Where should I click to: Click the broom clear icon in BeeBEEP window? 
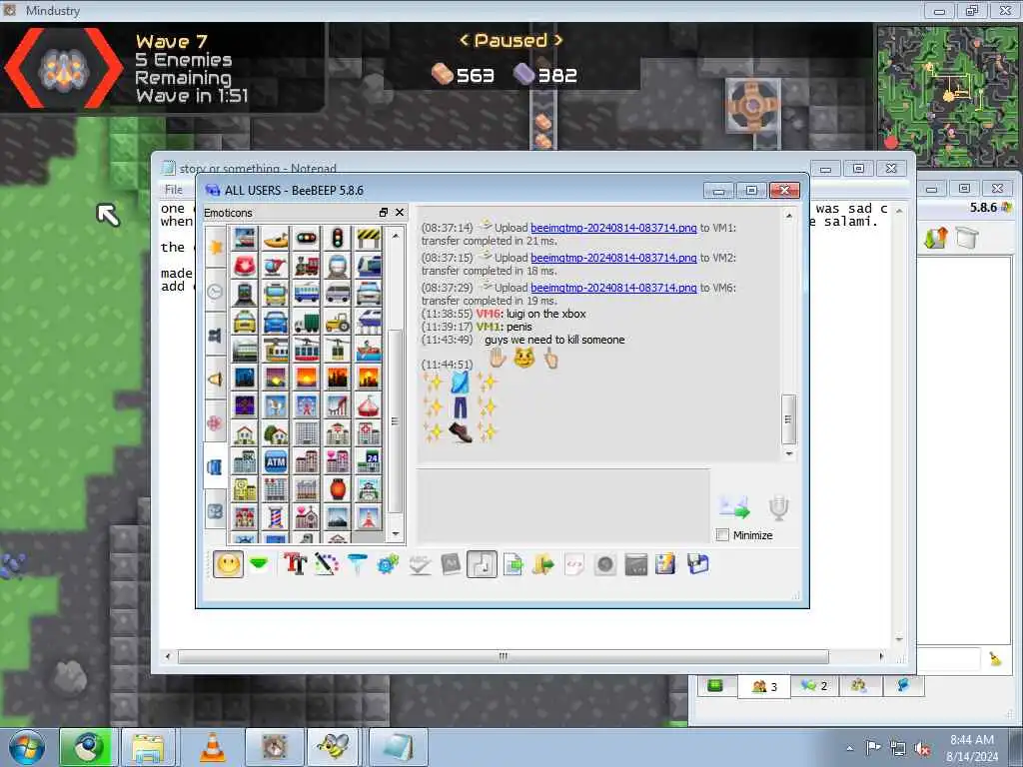995,659
